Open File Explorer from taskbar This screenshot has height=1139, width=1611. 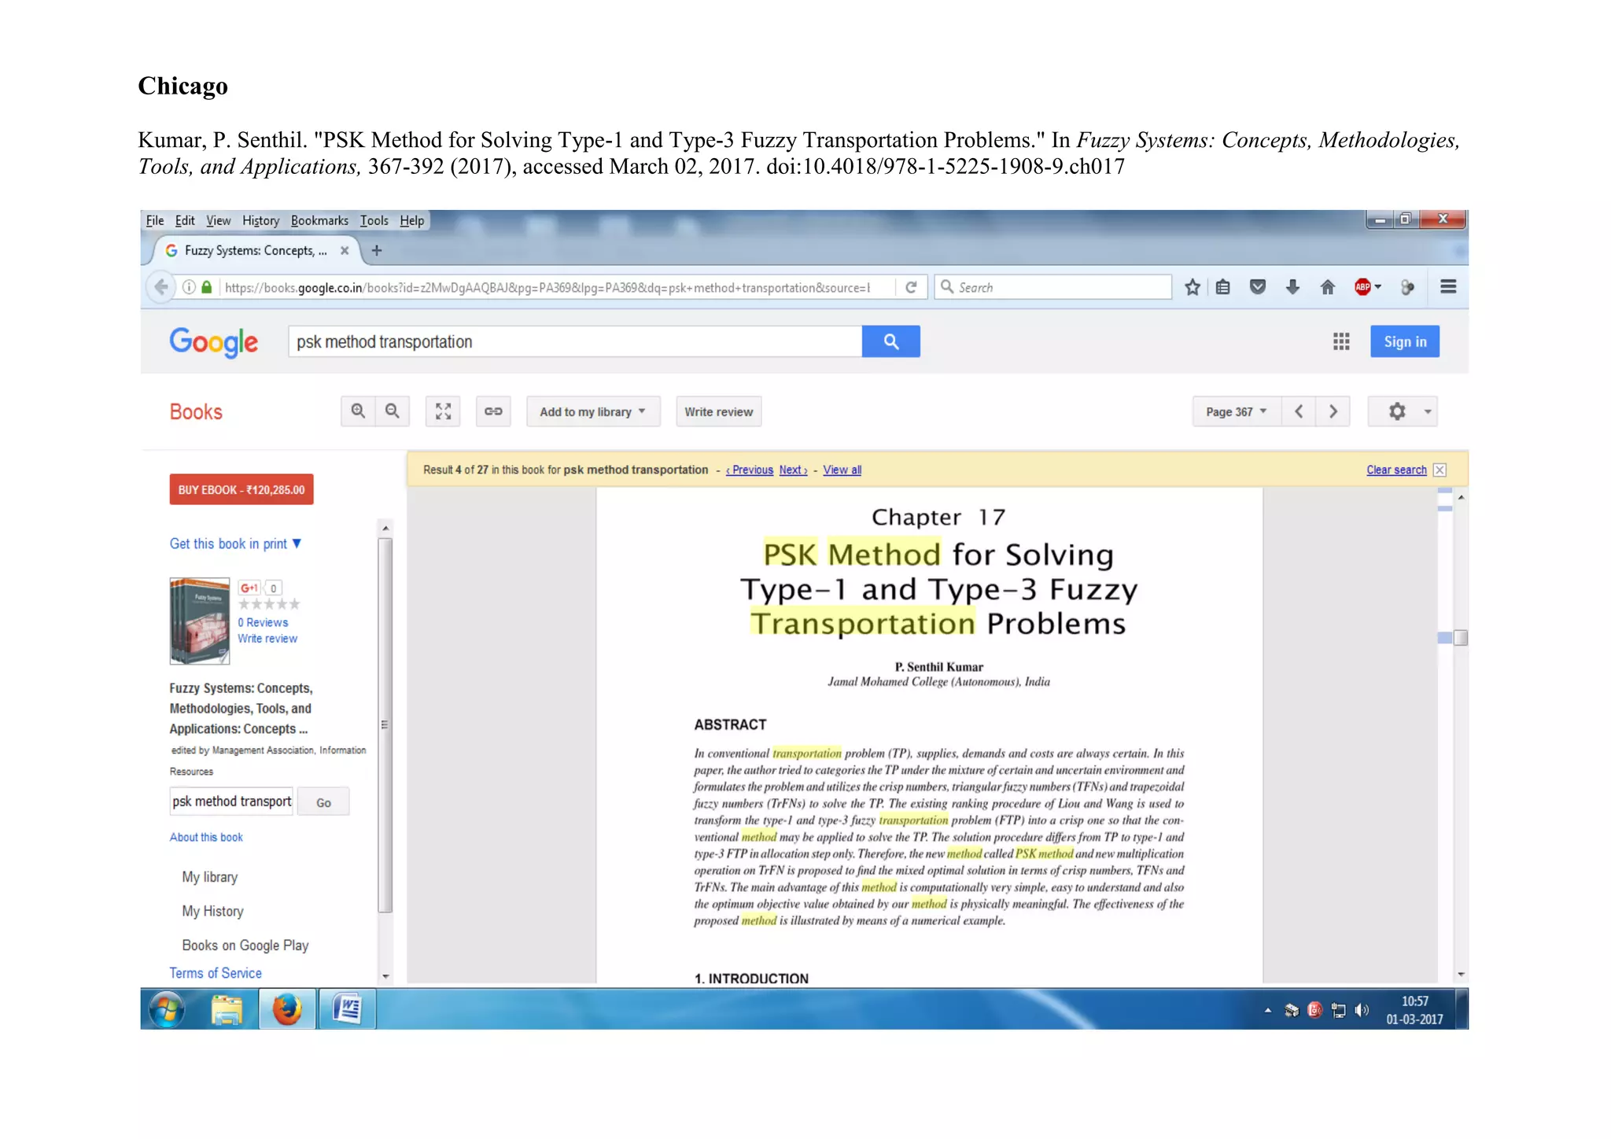click(227, 1009)
